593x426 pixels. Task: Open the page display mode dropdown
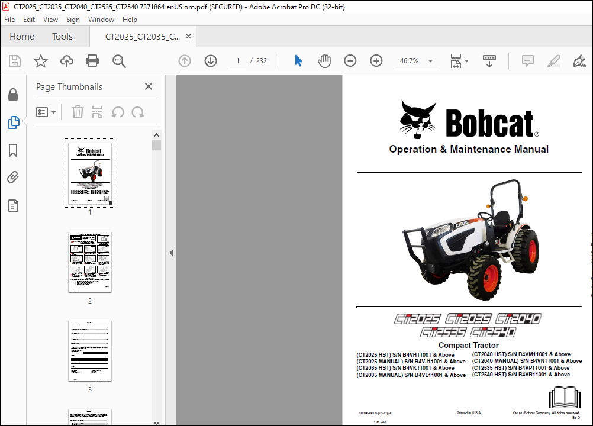point(459,61)
